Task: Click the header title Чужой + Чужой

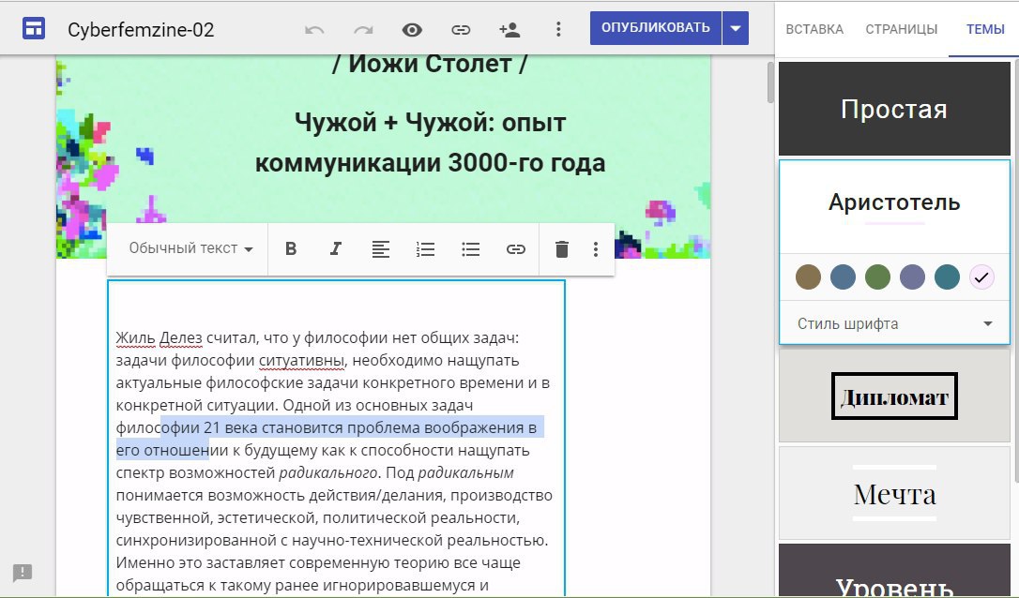Action: point(431,142)
